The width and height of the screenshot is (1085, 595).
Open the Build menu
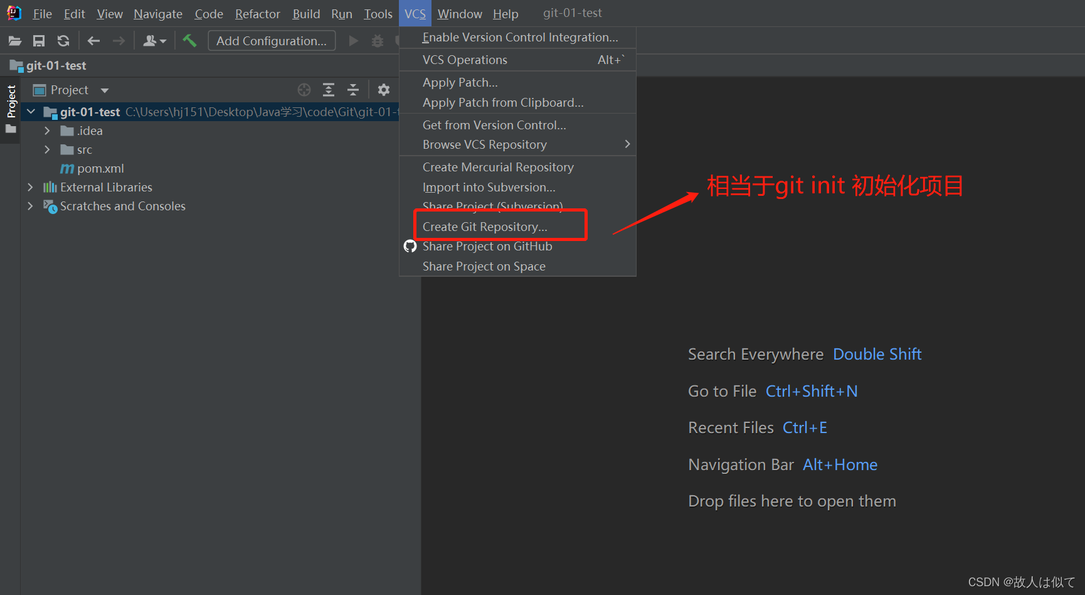coord(306,14)
